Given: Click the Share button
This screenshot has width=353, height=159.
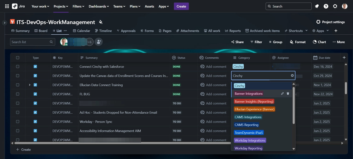Looking at the screenshot, I should (x=237, y=42).
